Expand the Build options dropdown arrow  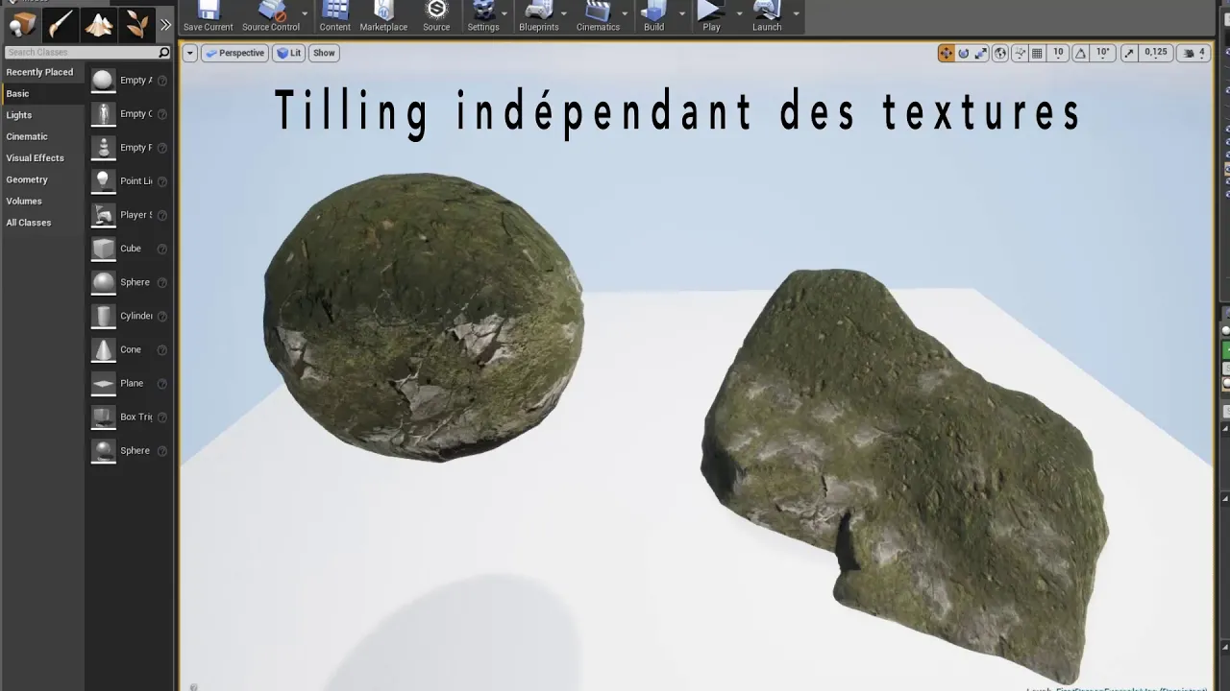pos(682,13)
